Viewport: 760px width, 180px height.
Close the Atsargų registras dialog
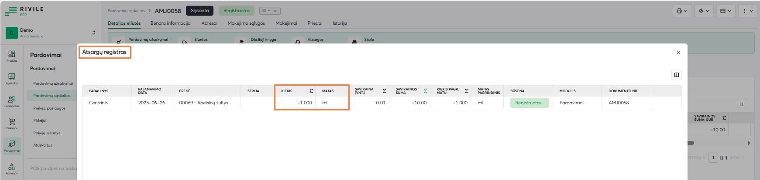point(678,53)
